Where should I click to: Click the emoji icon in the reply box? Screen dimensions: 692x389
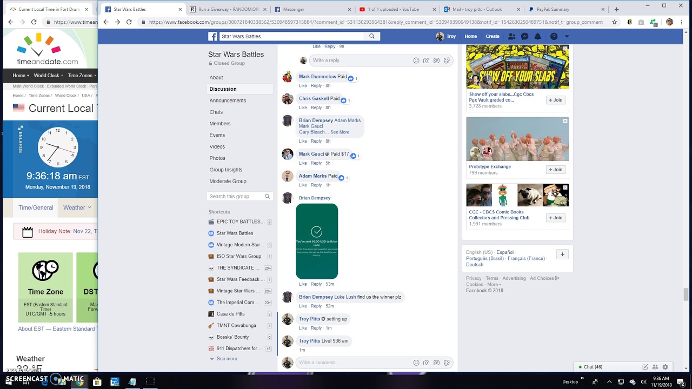(416, 61)
